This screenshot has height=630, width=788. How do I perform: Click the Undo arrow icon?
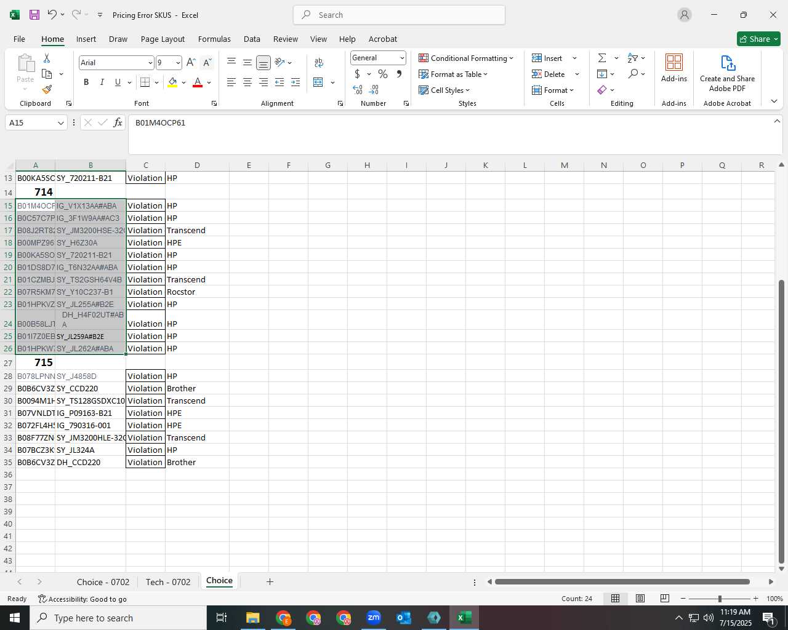pos(52,15)
